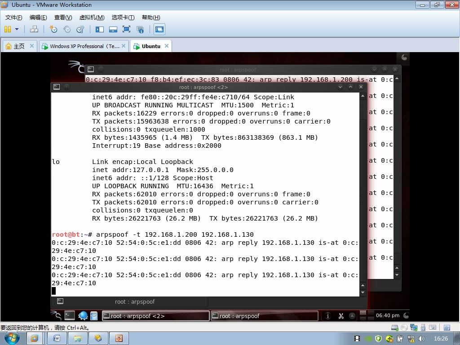
Task: Open the 帮助(H) menu
Action: 151,18
